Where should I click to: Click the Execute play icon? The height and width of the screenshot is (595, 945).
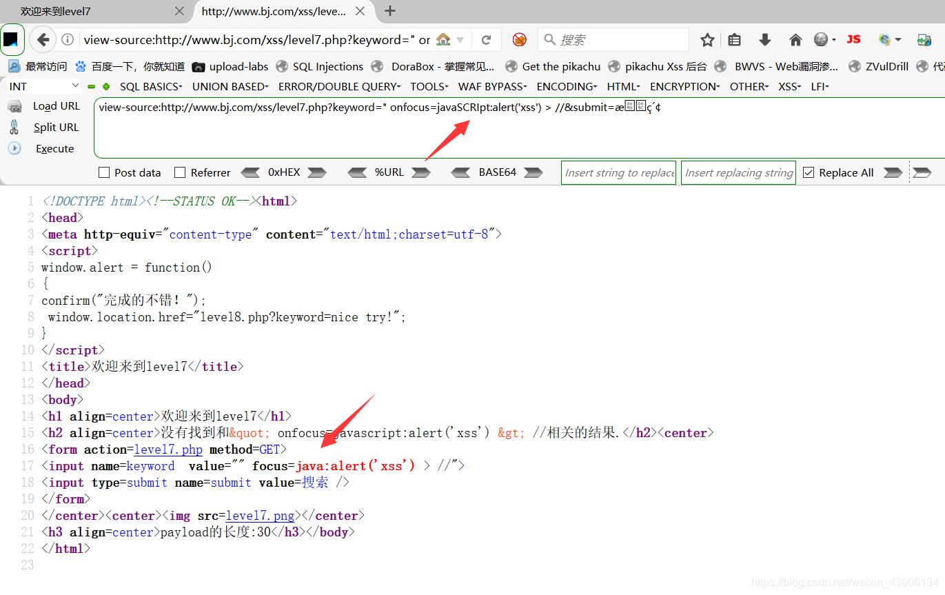[14, 148]
